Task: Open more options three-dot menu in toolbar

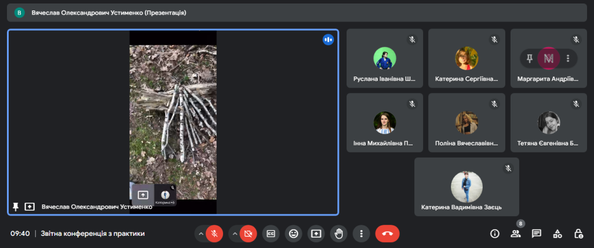Action: point(361,234)
